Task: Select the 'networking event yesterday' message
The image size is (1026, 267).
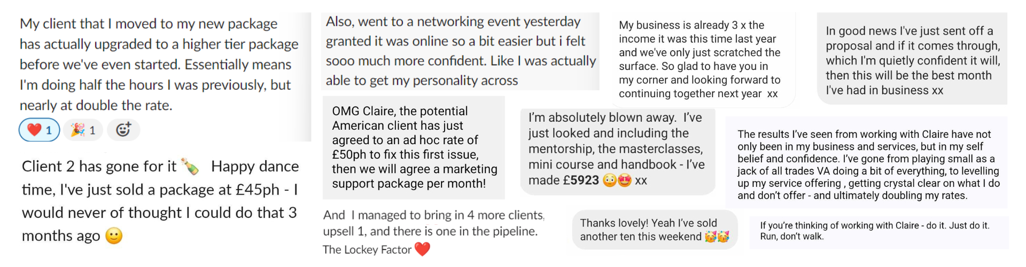Action: [461, 51]
